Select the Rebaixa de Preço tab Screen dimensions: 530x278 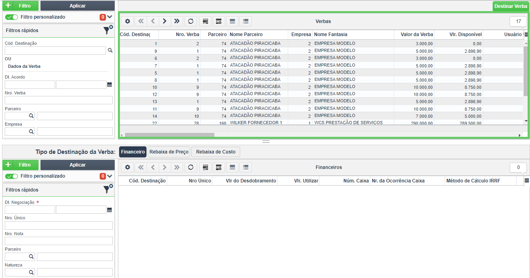pyautogui.click(x=169, y=152)
